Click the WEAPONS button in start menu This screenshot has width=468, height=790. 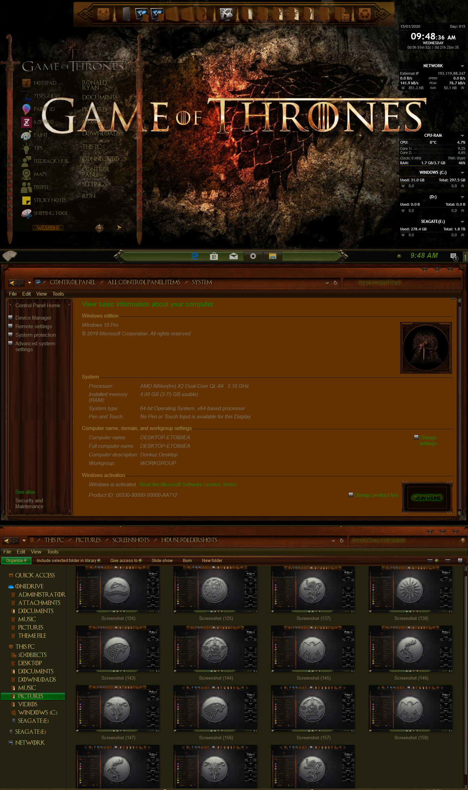pos(48,228)
